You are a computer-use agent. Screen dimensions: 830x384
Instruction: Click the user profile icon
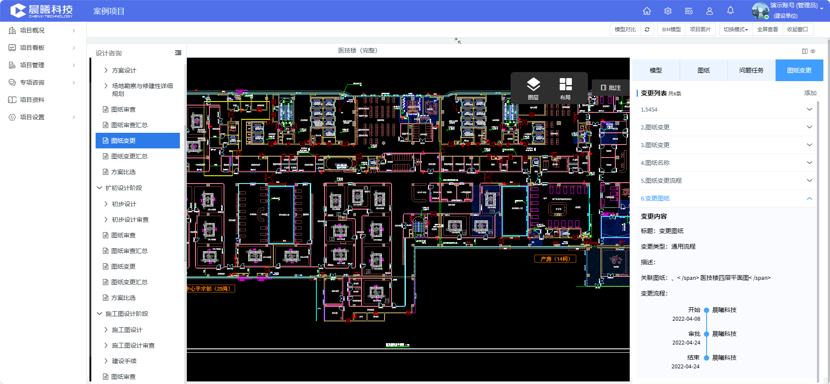pyautogui.click(x=710, y=11)
